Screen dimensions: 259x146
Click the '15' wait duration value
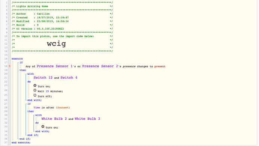tap(47, 91)
